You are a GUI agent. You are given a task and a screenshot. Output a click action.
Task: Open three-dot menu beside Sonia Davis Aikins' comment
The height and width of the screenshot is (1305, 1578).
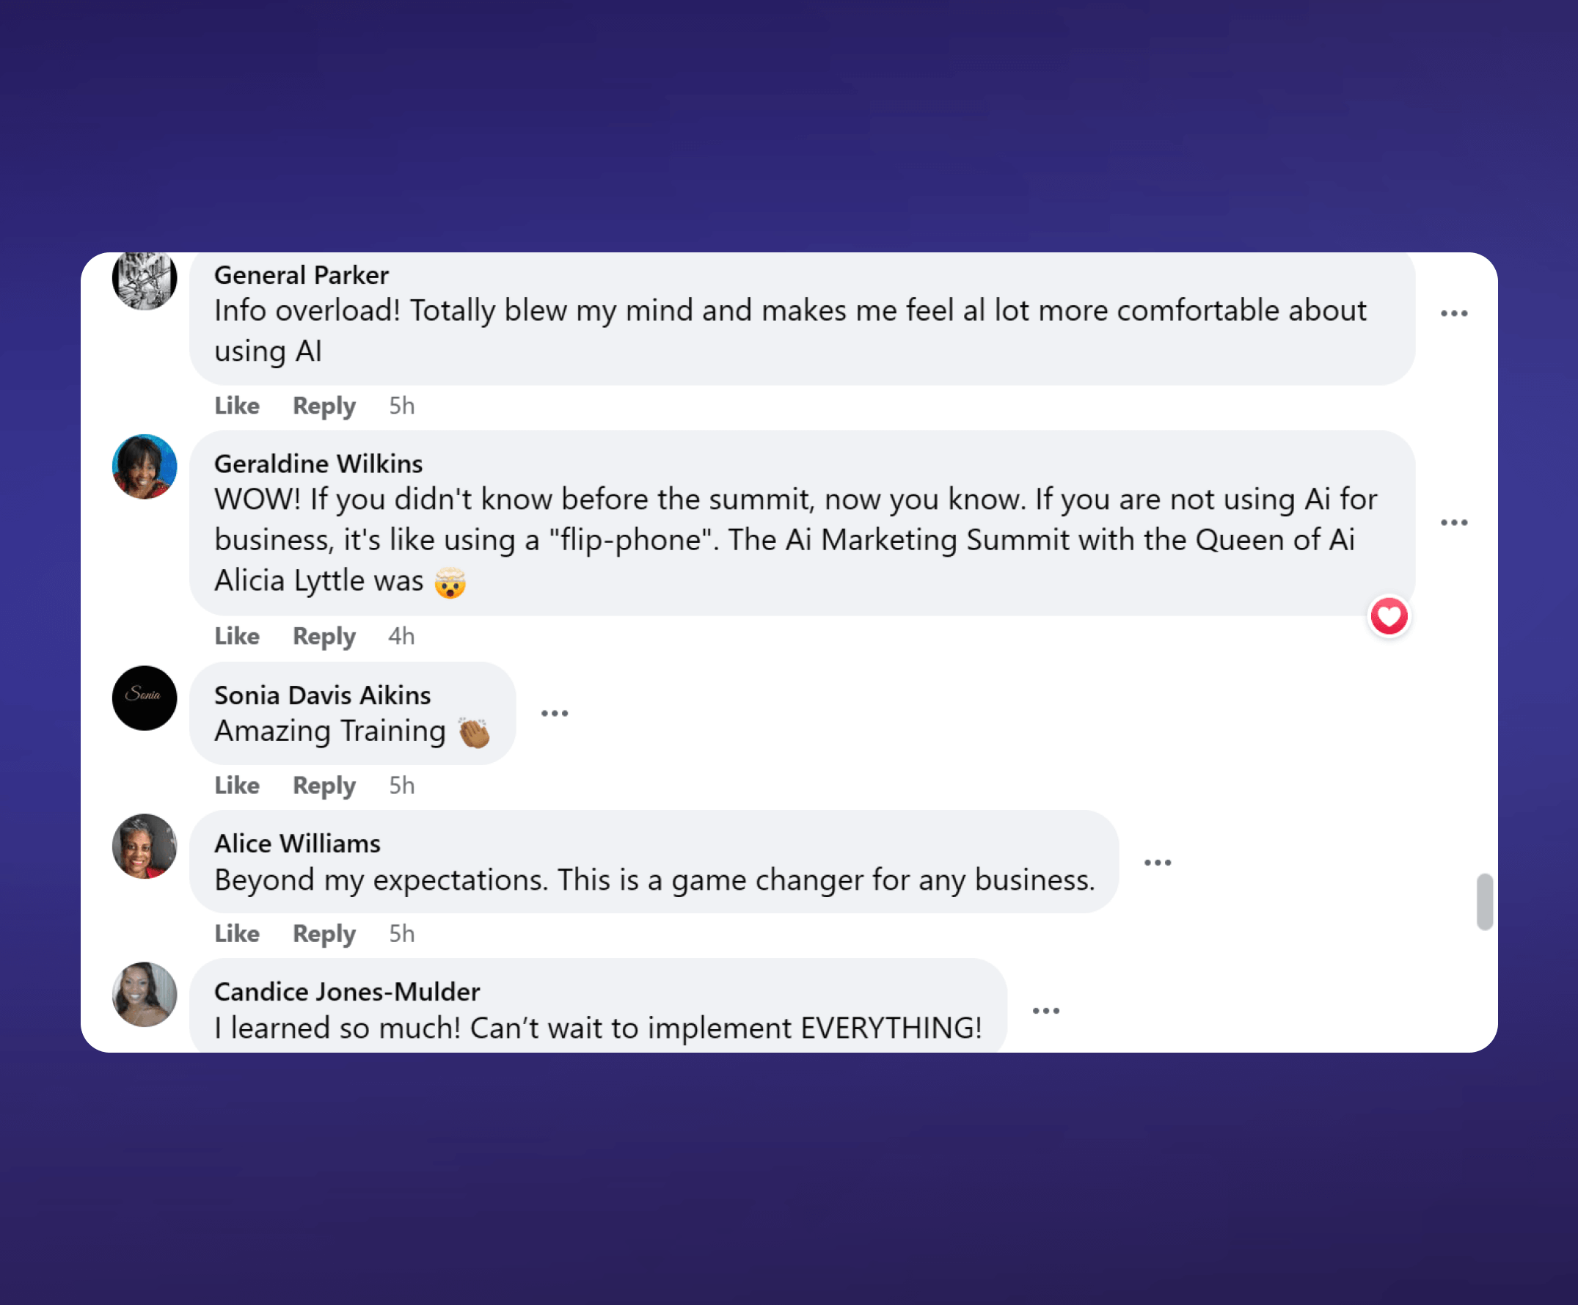(555, 713)
